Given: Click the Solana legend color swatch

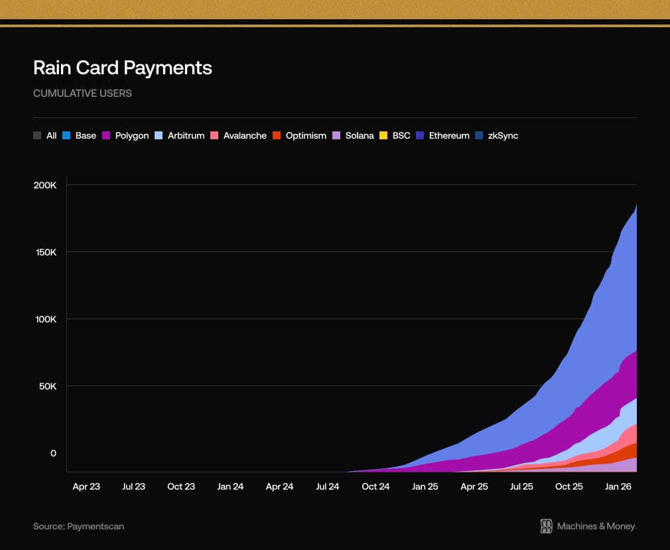Looking at the screenshot, I should pos(336,135).
